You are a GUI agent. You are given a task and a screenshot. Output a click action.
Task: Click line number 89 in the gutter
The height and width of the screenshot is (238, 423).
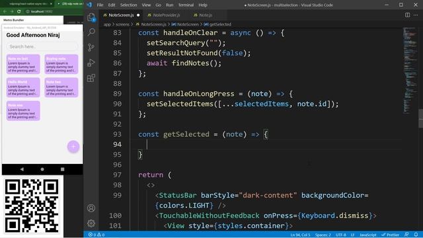click(x=117, y=94)
